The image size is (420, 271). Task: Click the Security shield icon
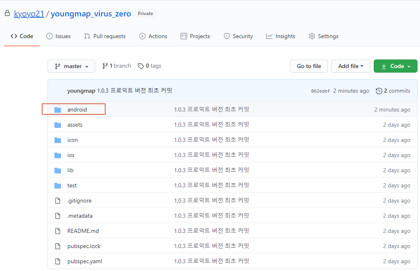tap(227, 36)
